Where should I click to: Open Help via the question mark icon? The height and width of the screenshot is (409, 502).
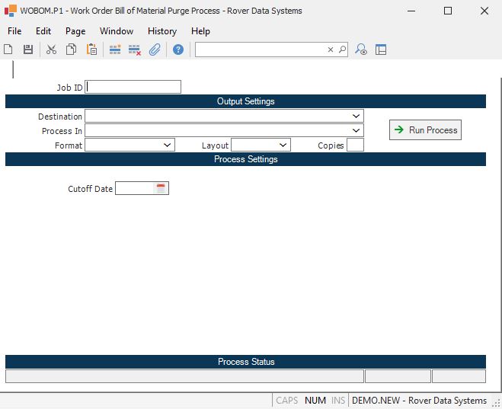(178, 50)
